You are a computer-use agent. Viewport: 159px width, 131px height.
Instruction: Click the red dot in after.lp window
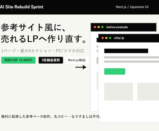[103, 38]
